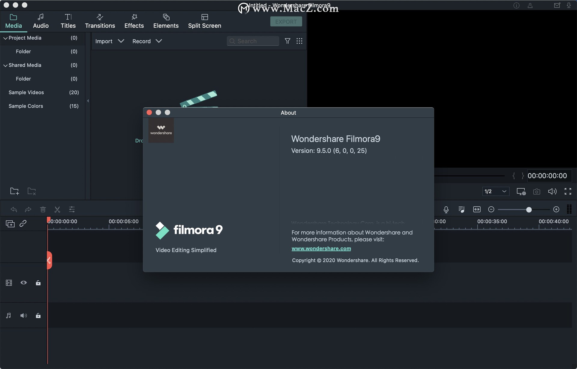Add a new media folder

14,191
